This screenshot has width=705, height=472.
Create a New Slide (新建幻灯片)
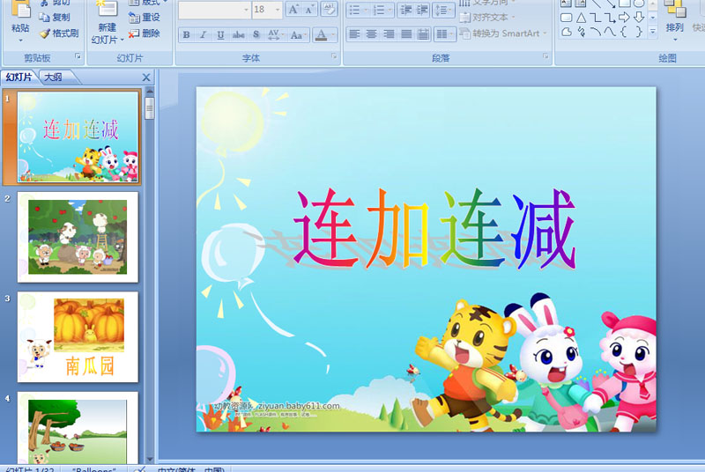107,22
